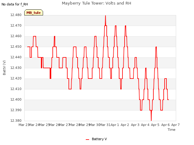
Task: Click the Time x-axis label
Action: point(171,130)
